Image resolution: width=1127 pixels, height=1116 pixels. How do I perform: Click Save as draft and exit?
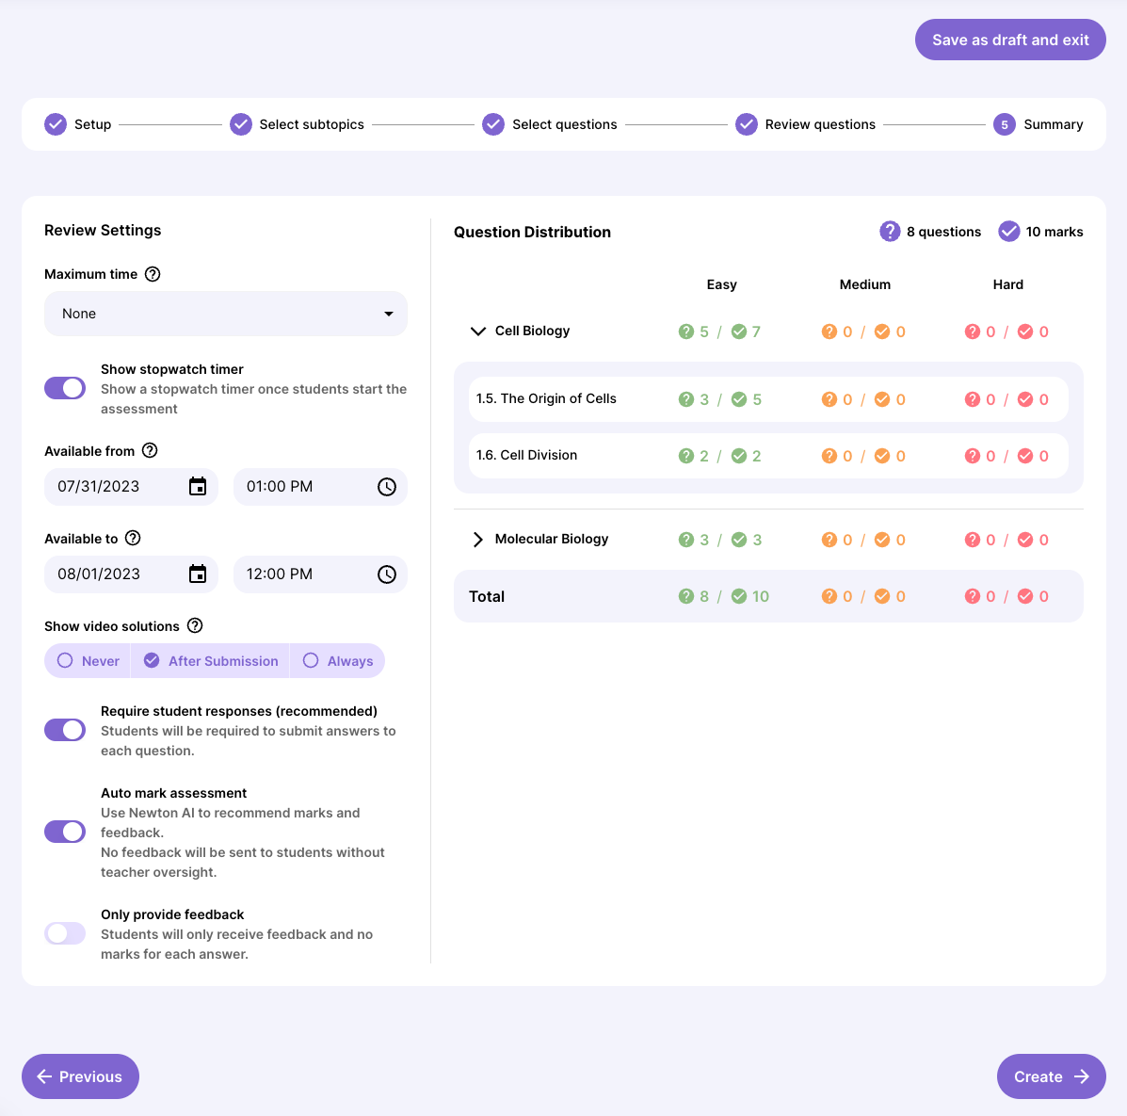pyautogui.click(x=1010, y=40)
